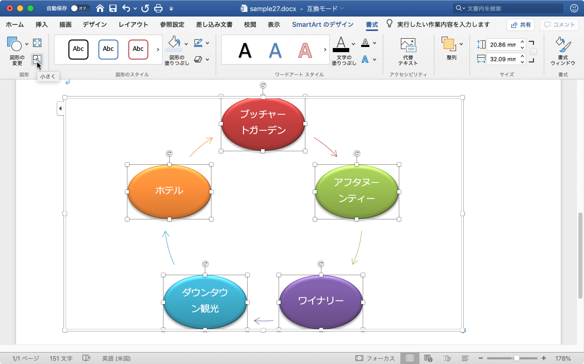Open the Shape Effects dropdown arrow

(207, 59)
